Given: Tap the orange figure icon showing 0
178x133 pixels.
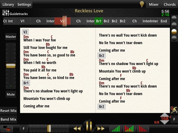Looking at the screenshot, I should tap(174, 110).
